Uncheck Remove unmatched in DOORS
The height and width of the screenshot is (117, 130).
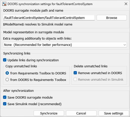75,73
